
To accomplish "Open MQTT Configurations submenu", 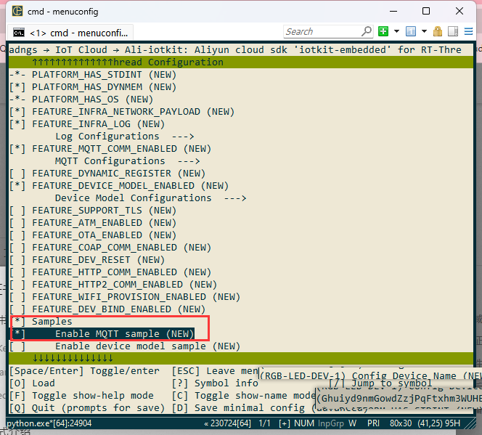I will point(128,161).
